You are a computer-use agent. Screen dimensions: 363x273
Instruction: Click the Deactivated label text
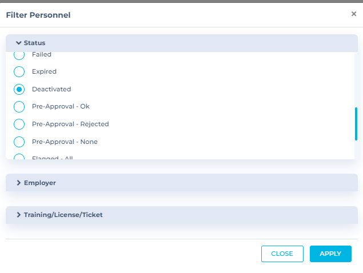click(x=51, y=89)
